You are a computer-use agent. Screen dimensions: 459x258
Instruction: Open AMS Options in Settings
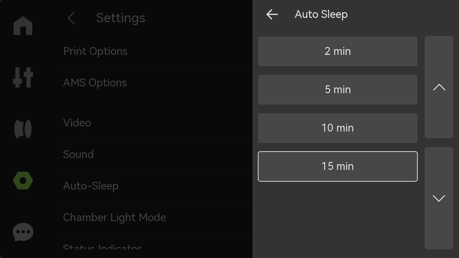156,83
